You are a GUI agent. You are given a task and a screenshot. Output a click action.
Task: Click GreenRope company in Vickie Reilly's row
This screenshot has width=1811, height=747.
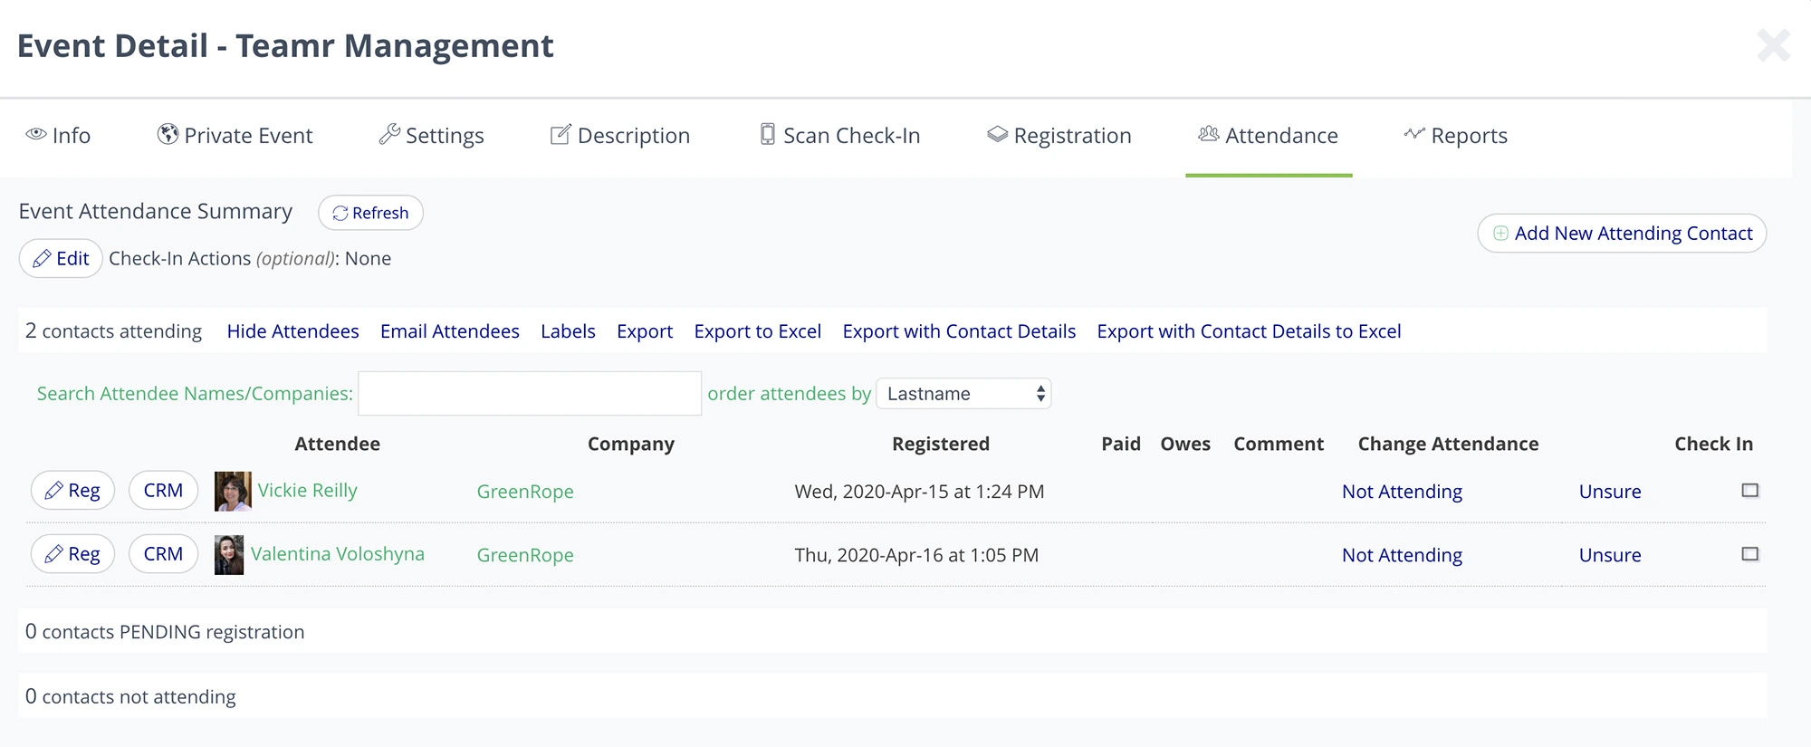coord(525,492)
